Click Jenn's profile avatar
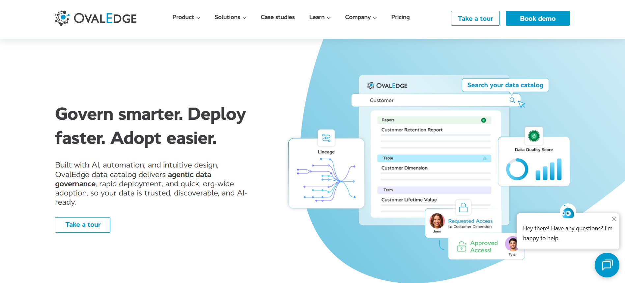This screenshot has width=625, height=283. point(437,221)
